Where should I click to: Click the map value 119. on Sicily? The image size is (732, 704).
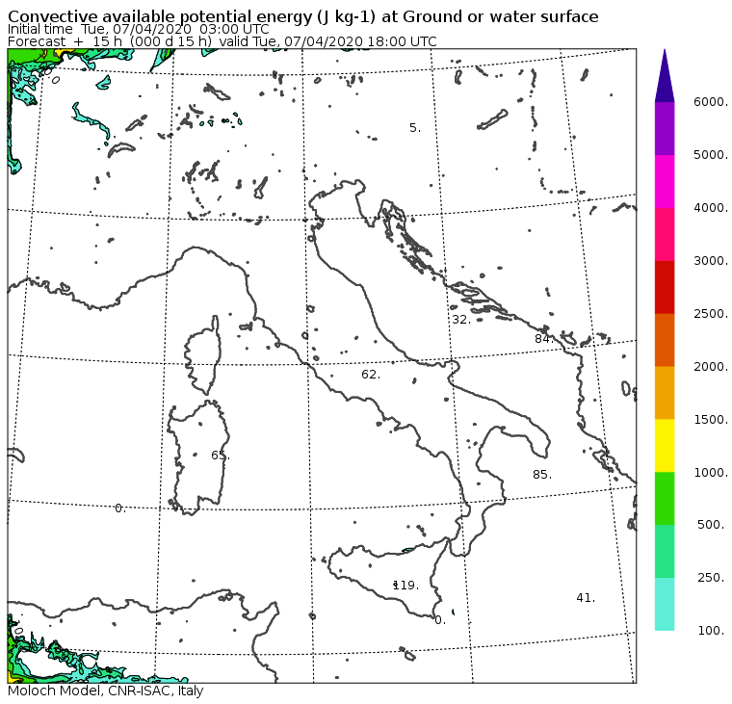tap(405, 585)
